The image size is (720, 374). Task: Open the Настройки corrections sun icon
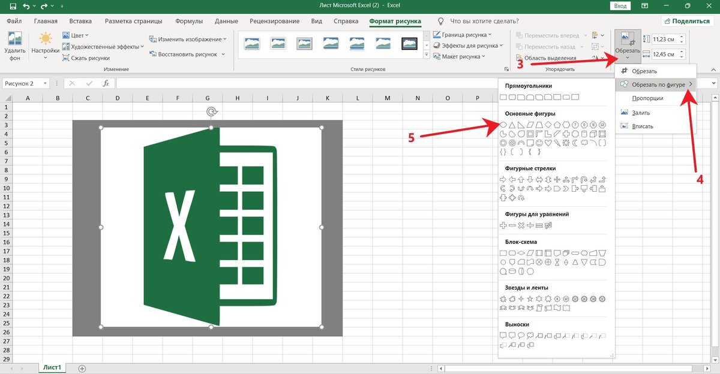pos(46,40)
